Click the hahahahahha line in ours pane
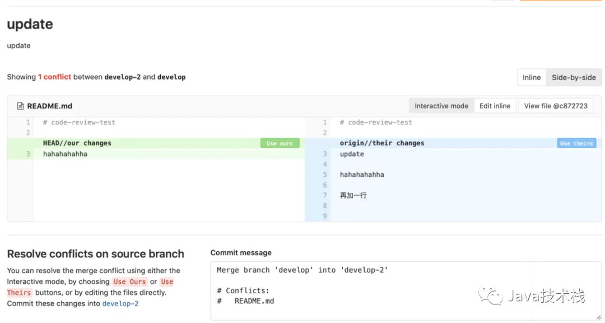Screen dimensions: 605x323 coord(65,154)
